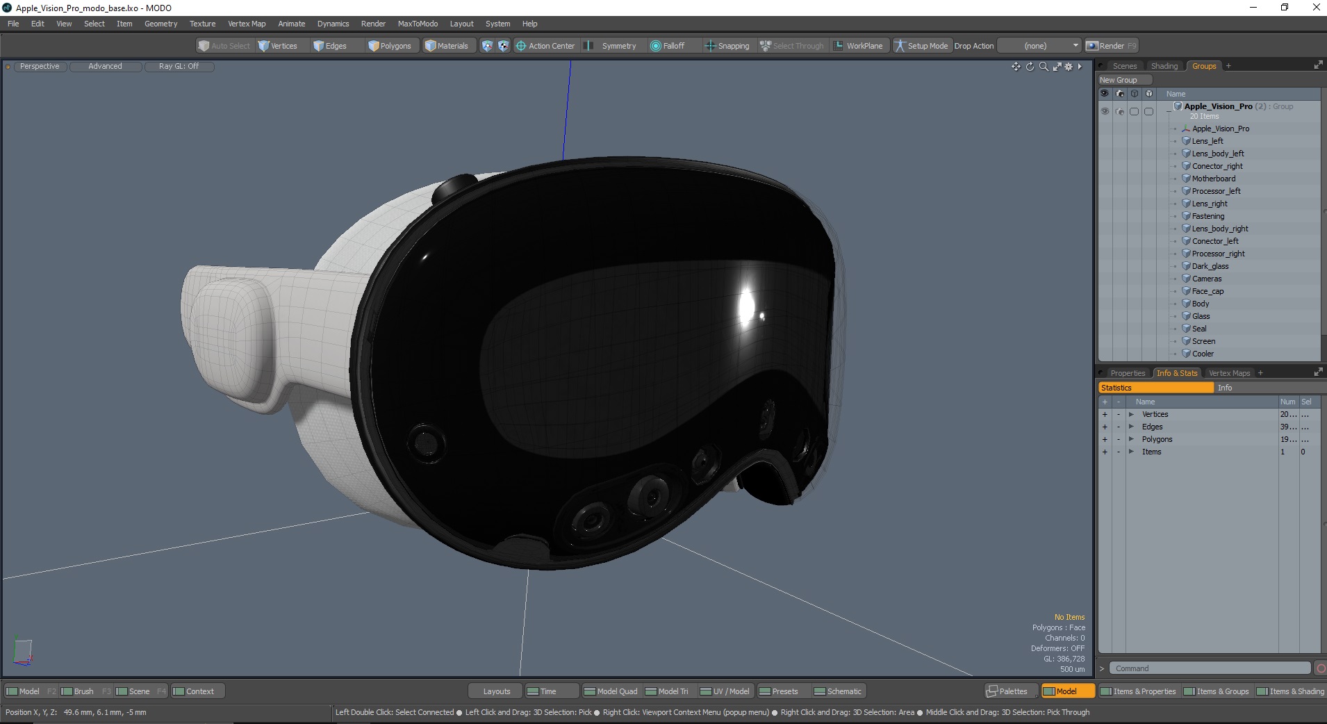Switch to the Vertex Maps tab
Viewport: 1327px width, 724px height.
1229,373
